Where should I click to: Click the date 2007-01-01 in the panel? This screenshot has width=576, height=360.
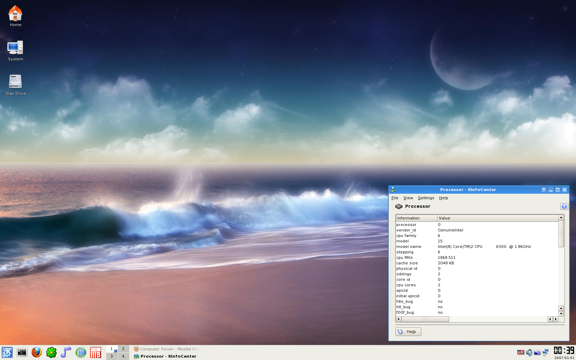[x=564, y=358]
